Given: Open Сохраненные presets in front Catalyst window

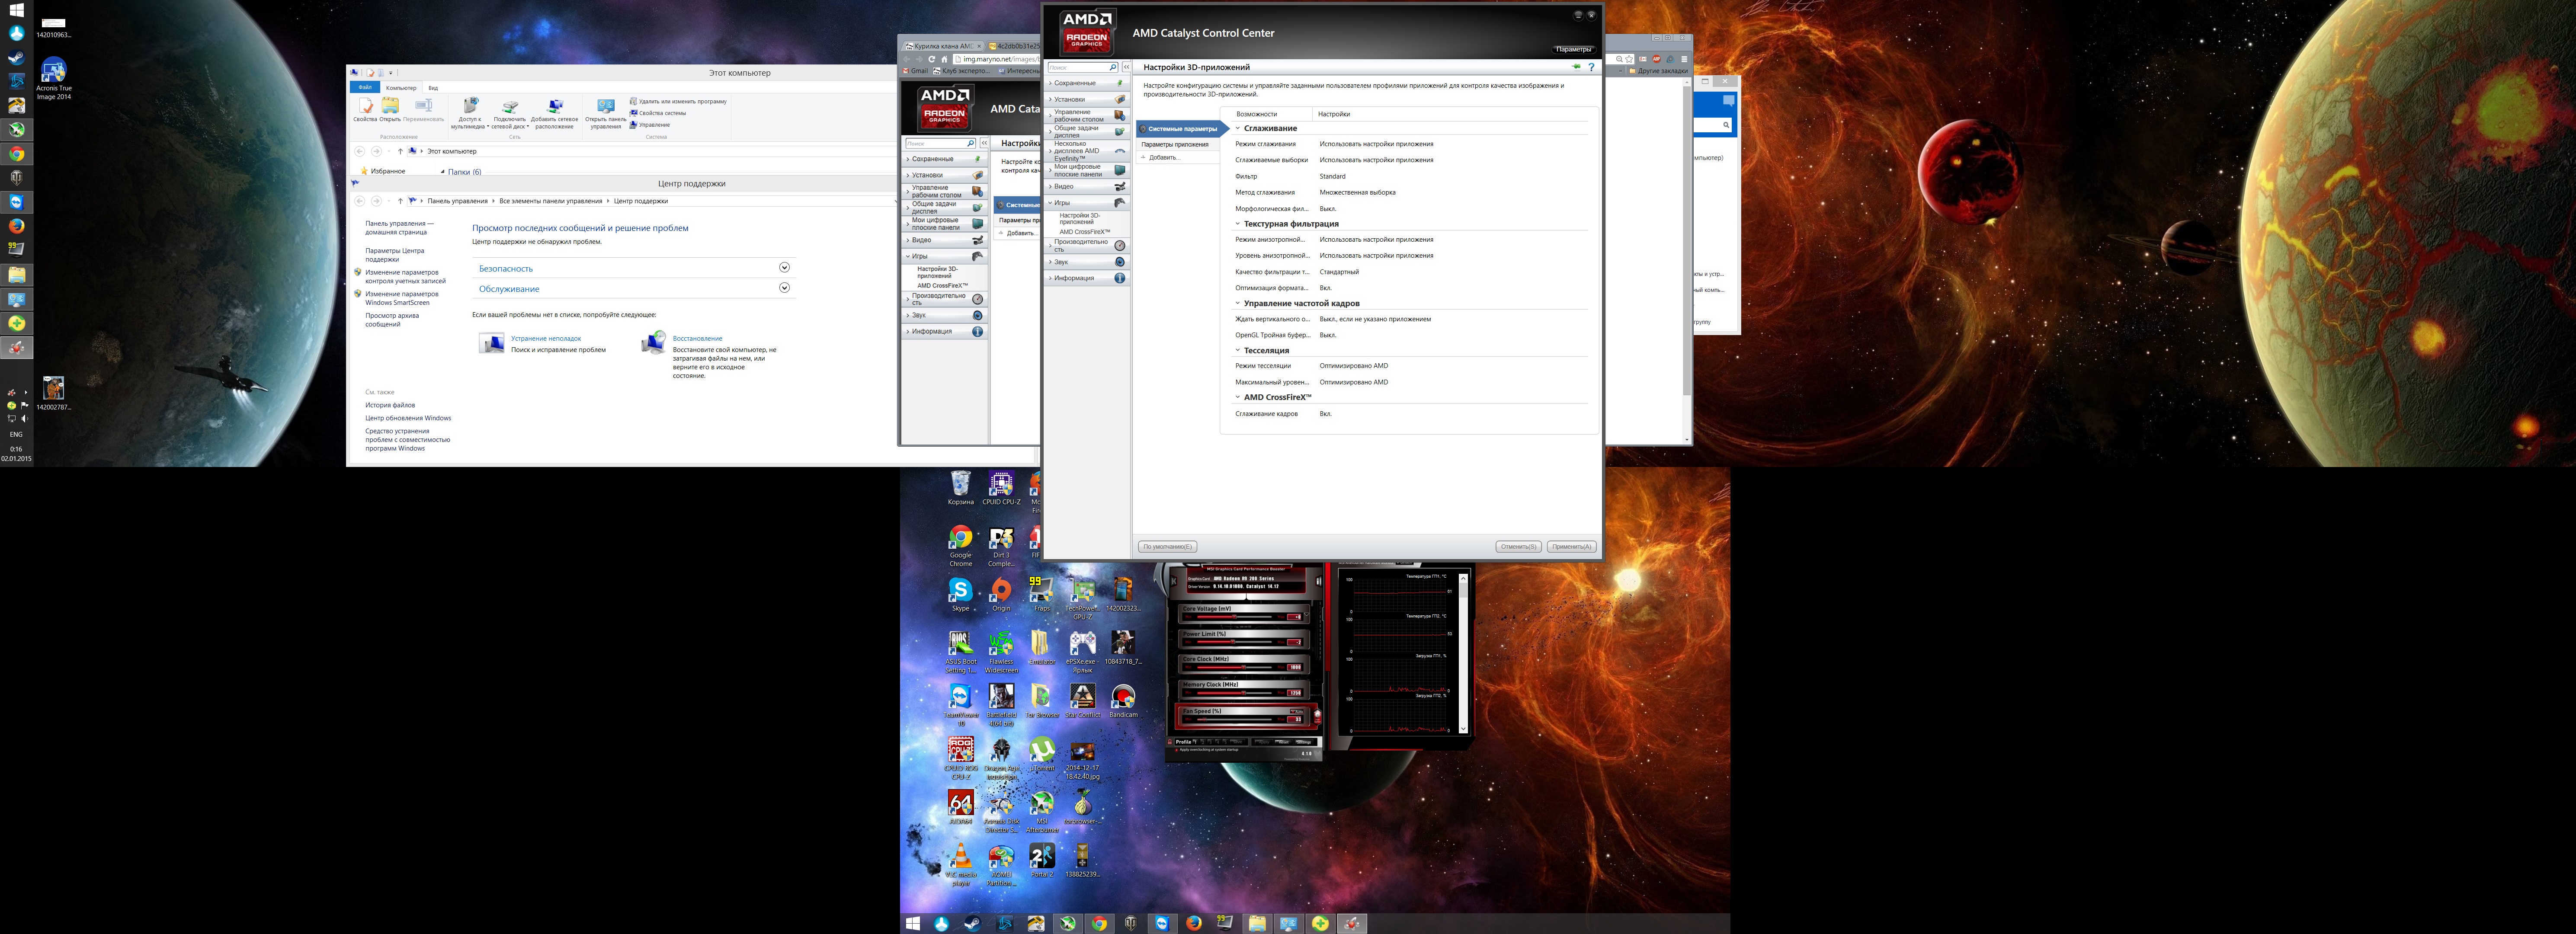Looking at the screenshot, I should click(1086, 83).
